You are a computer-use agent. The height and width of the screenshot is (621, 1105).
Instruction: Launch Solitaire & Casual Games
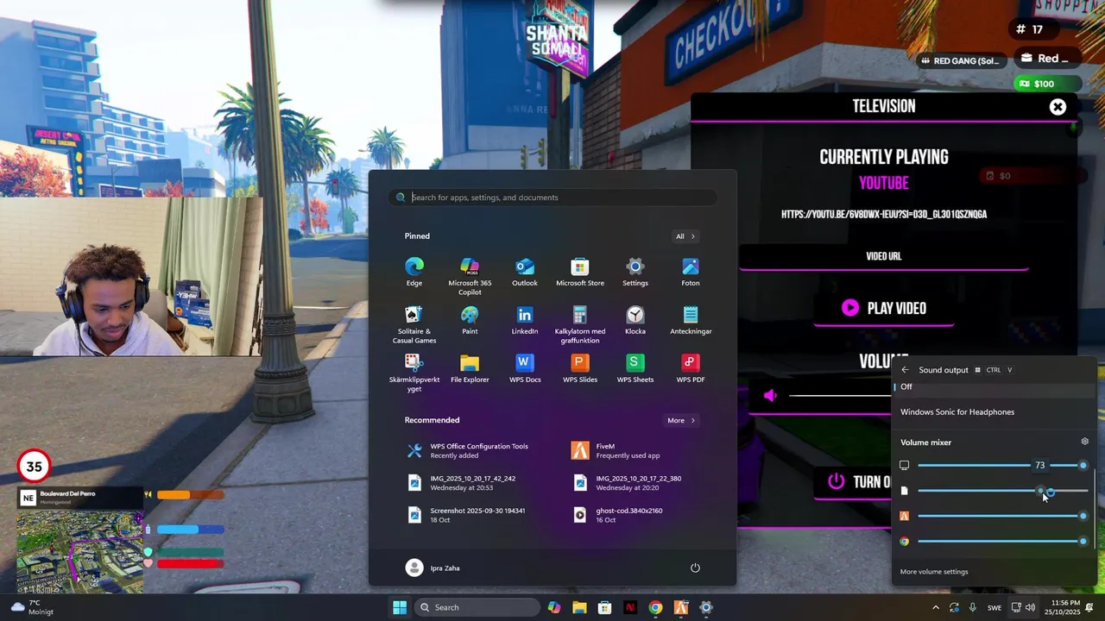[414, 324]
